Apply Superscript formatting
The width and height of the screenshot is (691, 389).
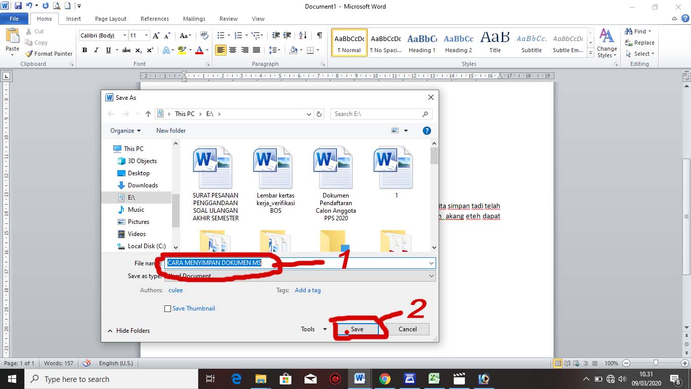click(150, 50)
